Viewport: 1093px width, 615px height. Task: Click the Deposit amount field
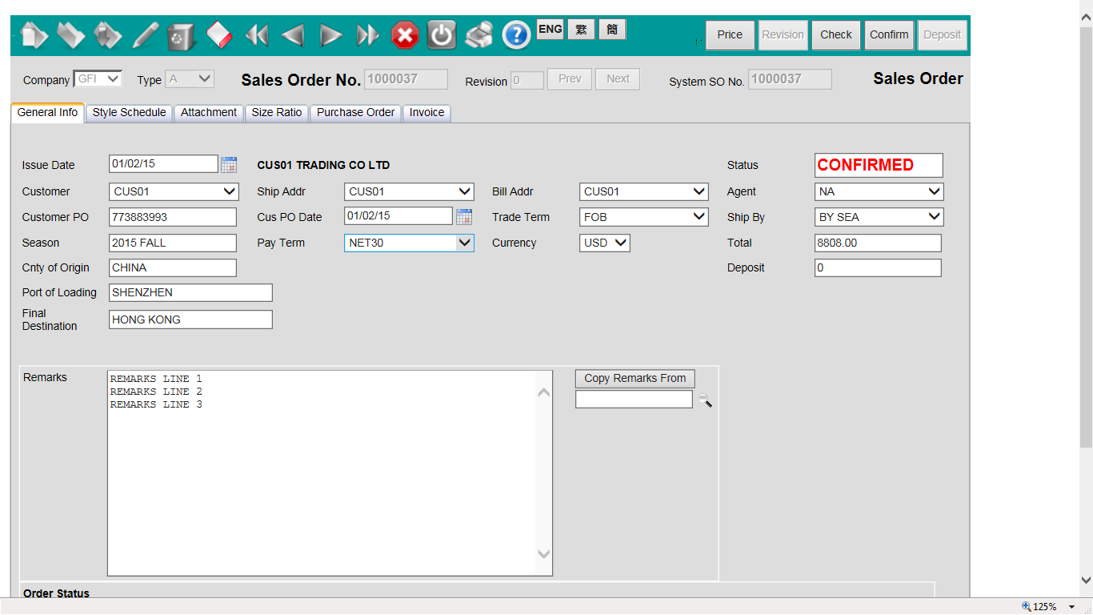click(878, 267)
